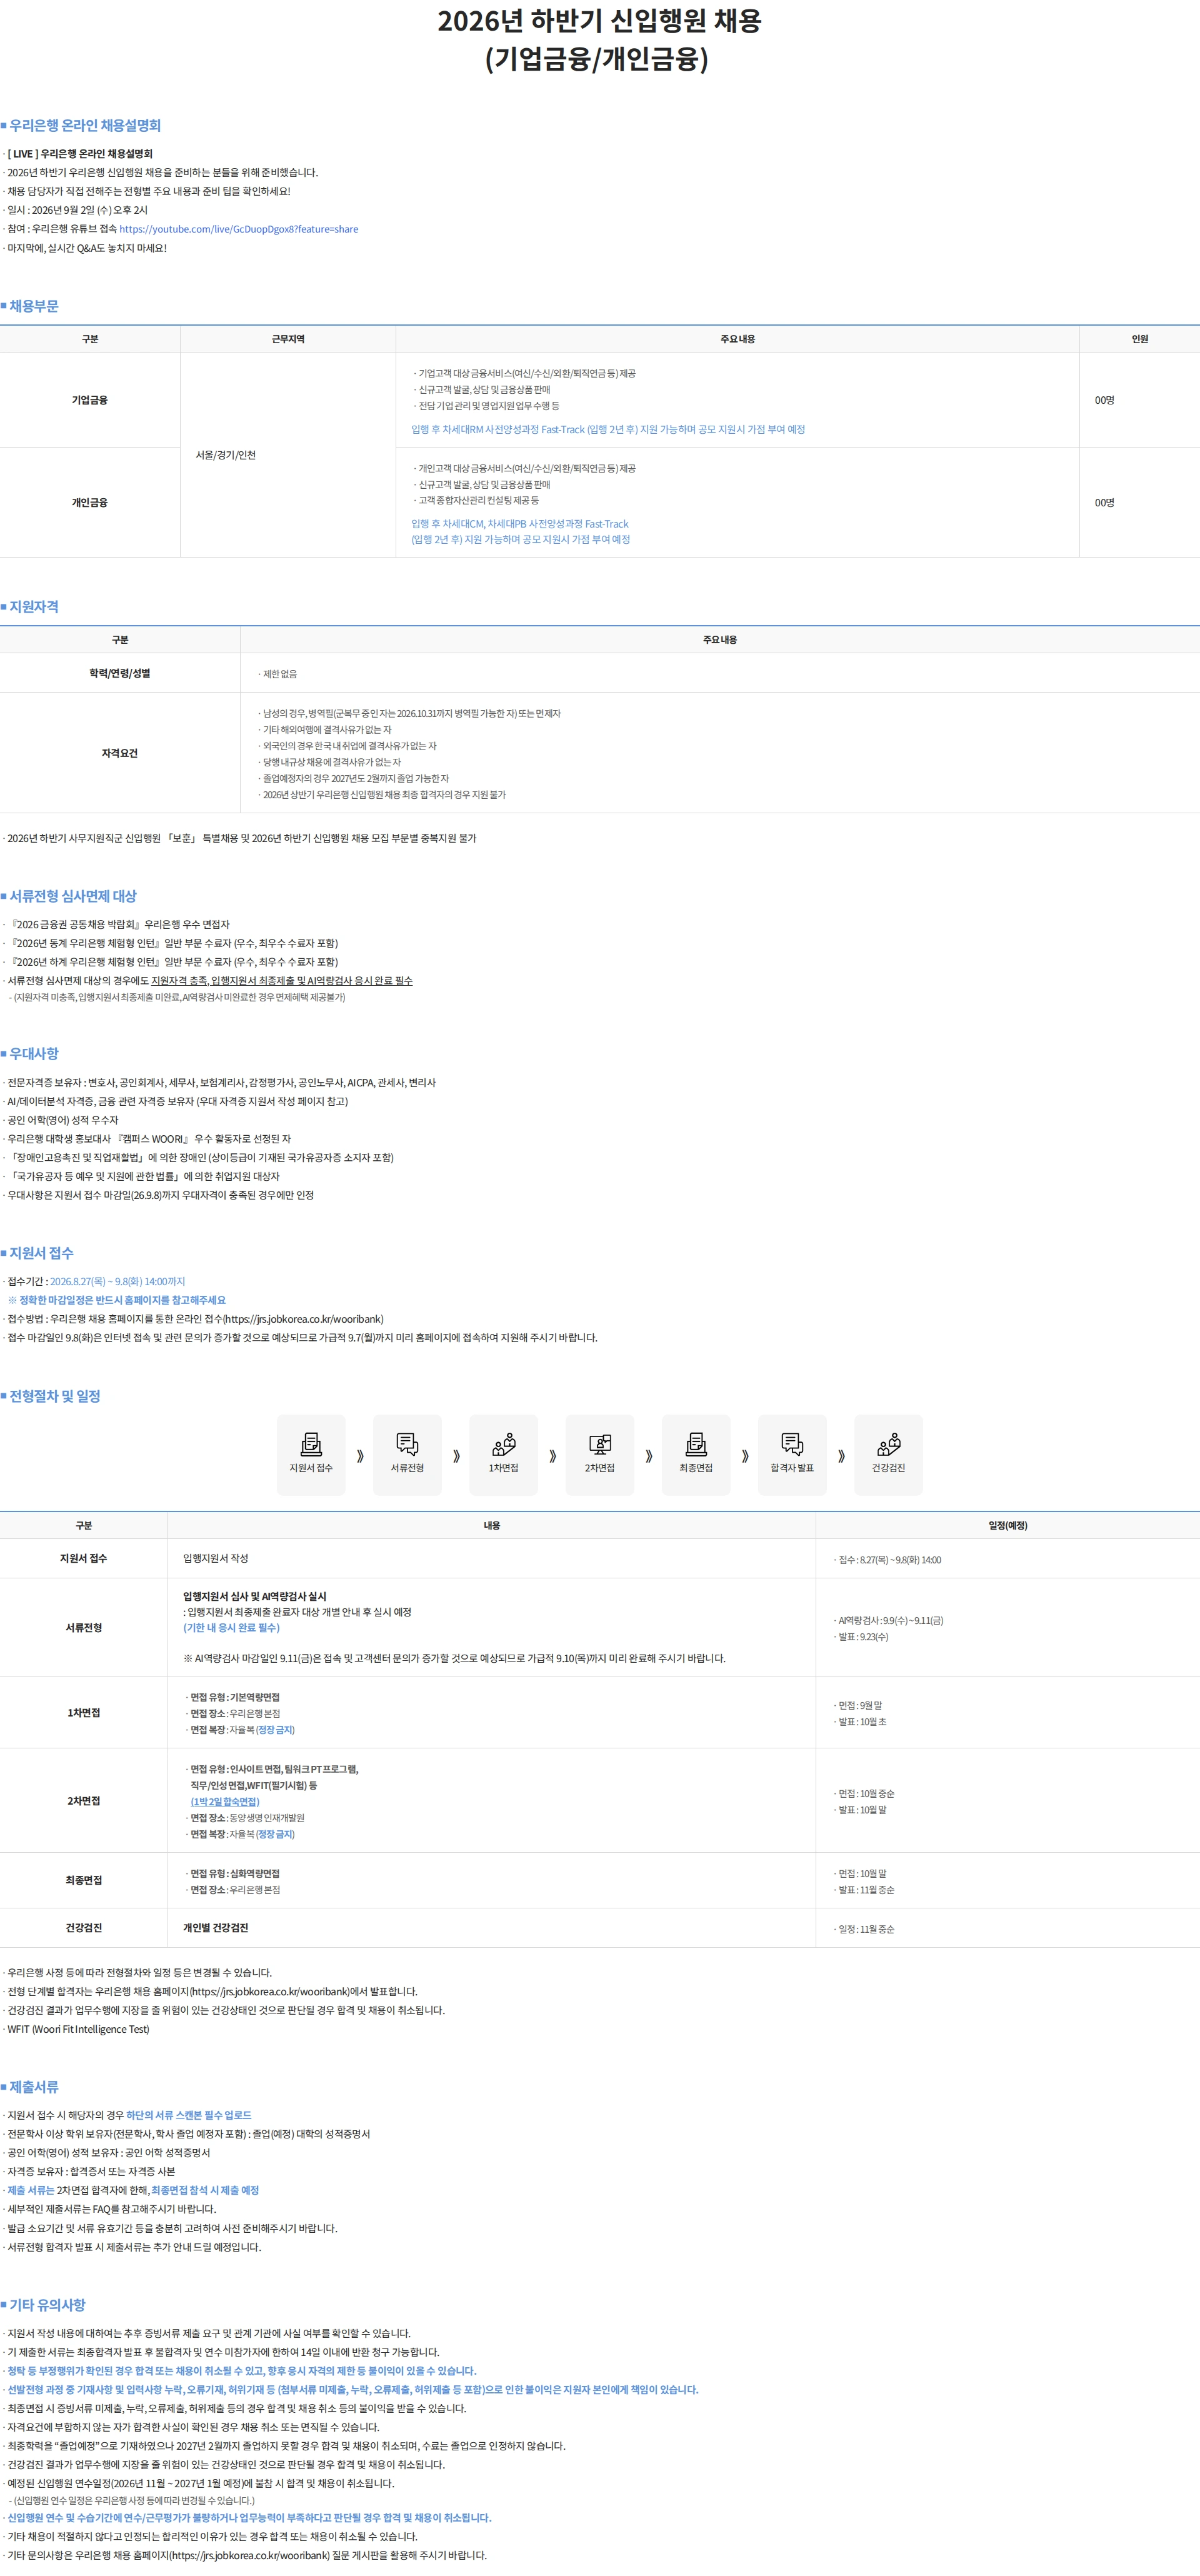This screenshot has height=2576, width=1200.
Task: Click the 인원 column header
Action: (1139, 339)
